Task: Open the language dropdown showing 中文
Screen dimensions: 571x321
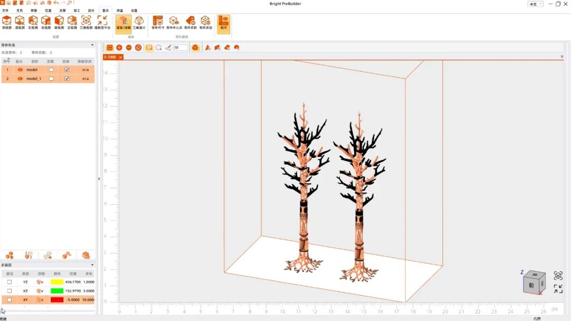Action: pyautogui.click(x=535, y=4)
